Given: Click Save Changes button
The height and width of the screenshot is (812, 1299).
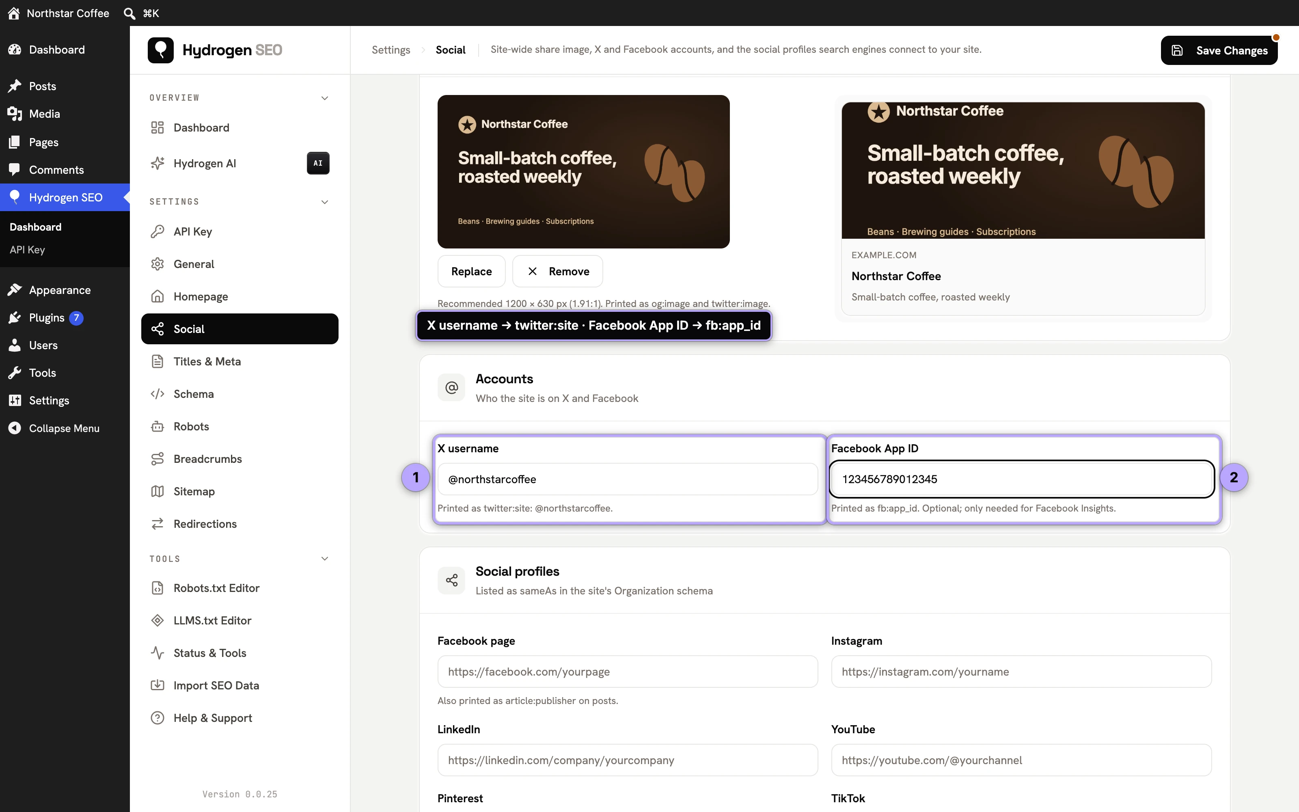Looking at the screenshot, I should point(1219,50).
